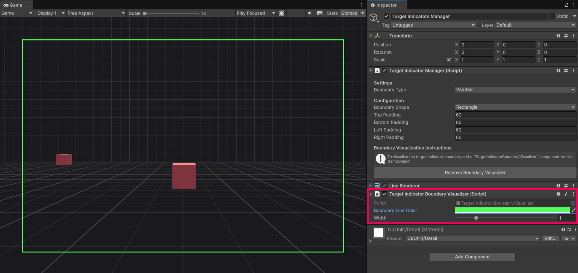Click the Position X field
Image resolution: width=578 pixels, height=273 pixels.
(x=477, y=45)
